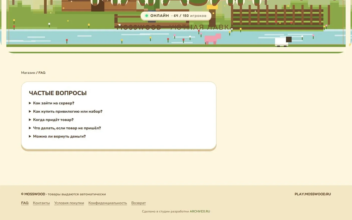Click the FAQ breadcrumb item
Image resolution: width=352 pixels, height=220 pixels.
pyautogui.click(x=42, y=73)
